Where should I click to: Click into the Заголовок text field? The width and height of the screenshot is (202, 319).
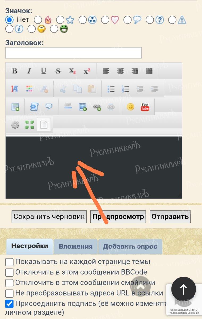[73, 53]
